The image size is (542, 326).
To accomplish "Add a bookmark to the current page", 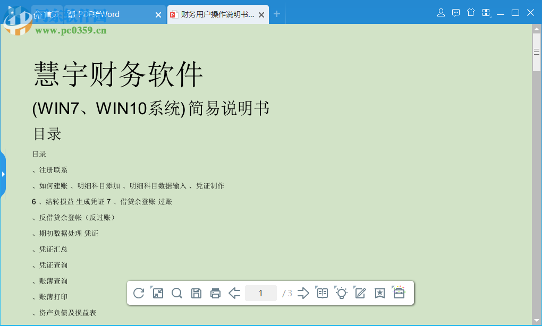I will pos(379,293).
